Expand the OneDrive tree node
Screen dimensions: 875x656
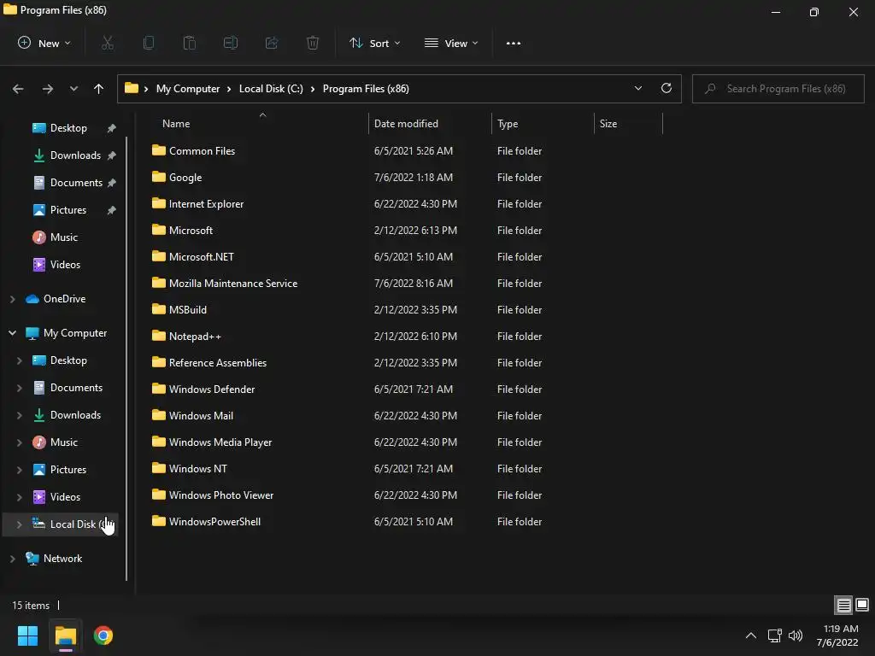(x=12, y=299)
